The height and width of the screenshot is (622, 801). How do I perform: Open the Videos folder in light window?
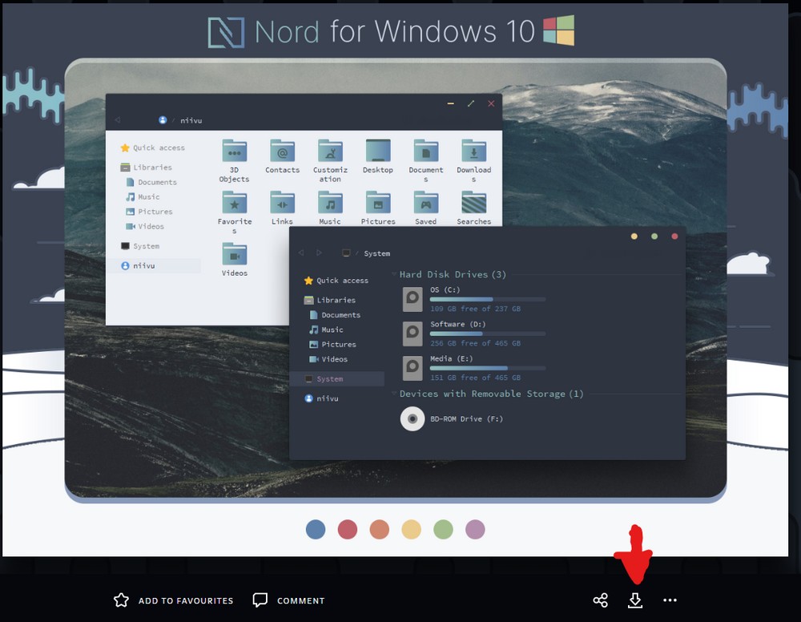(x=234, y=254)
